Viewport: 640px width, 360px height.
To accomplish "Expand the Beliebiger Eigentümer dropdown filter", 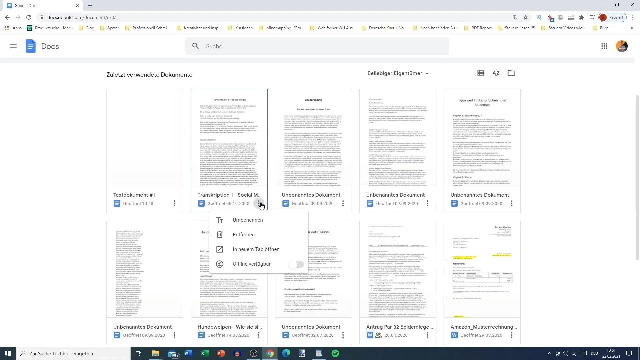I will point(398,73).
